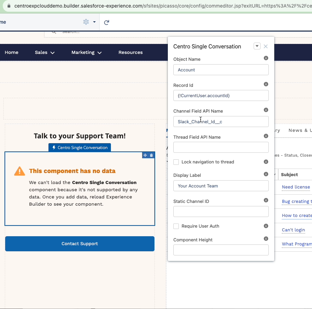Enable Require User Auth checkbox
Image resolution: width=312 pixels, height=309 pixels.
176,226
